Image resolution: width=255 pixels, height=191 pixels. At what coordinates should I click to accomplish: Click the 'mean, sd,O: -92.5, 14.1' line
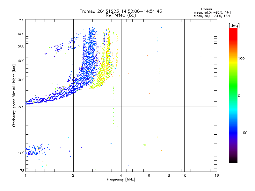point(212,12)
